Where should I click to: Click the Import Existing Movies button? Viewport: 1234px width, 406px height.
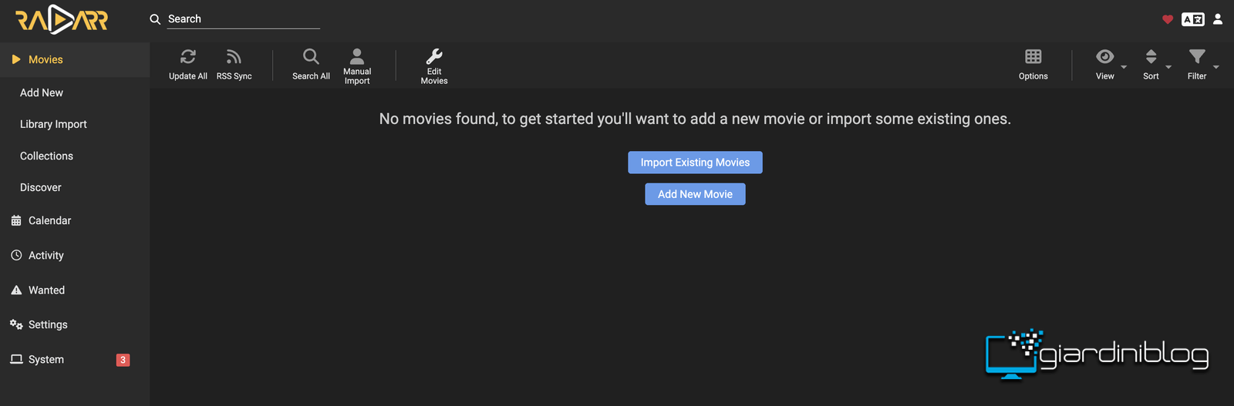click(x=695, y=163)
